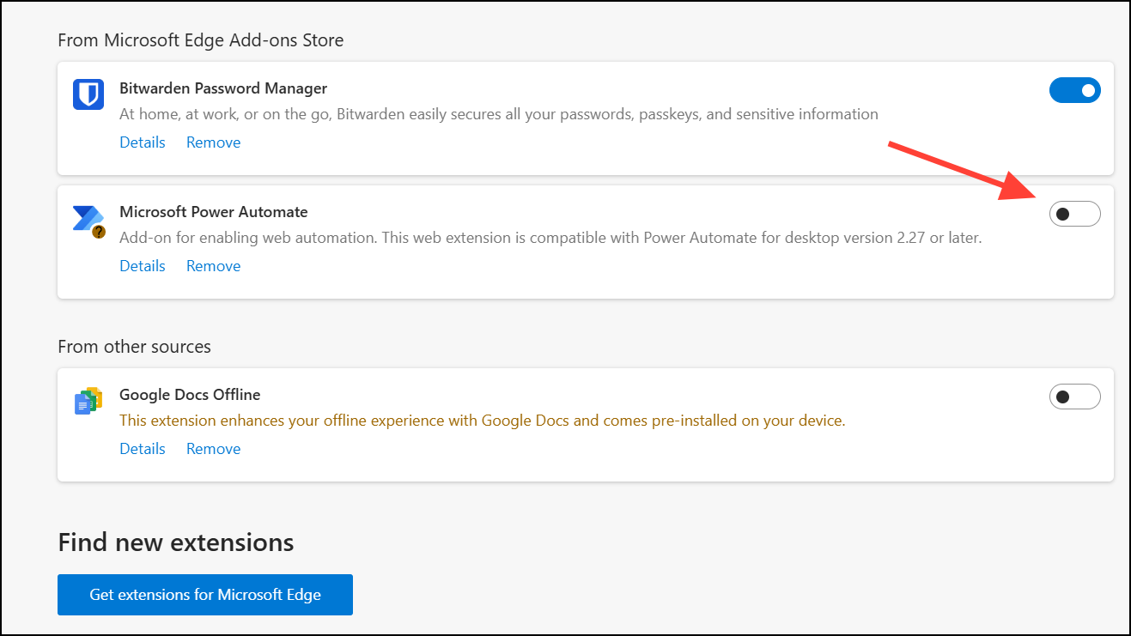Remove the Bitwarden Password Manager extension
This screenshot has width=1131, height=636.
pyautogui.click(x=213, y=142)
